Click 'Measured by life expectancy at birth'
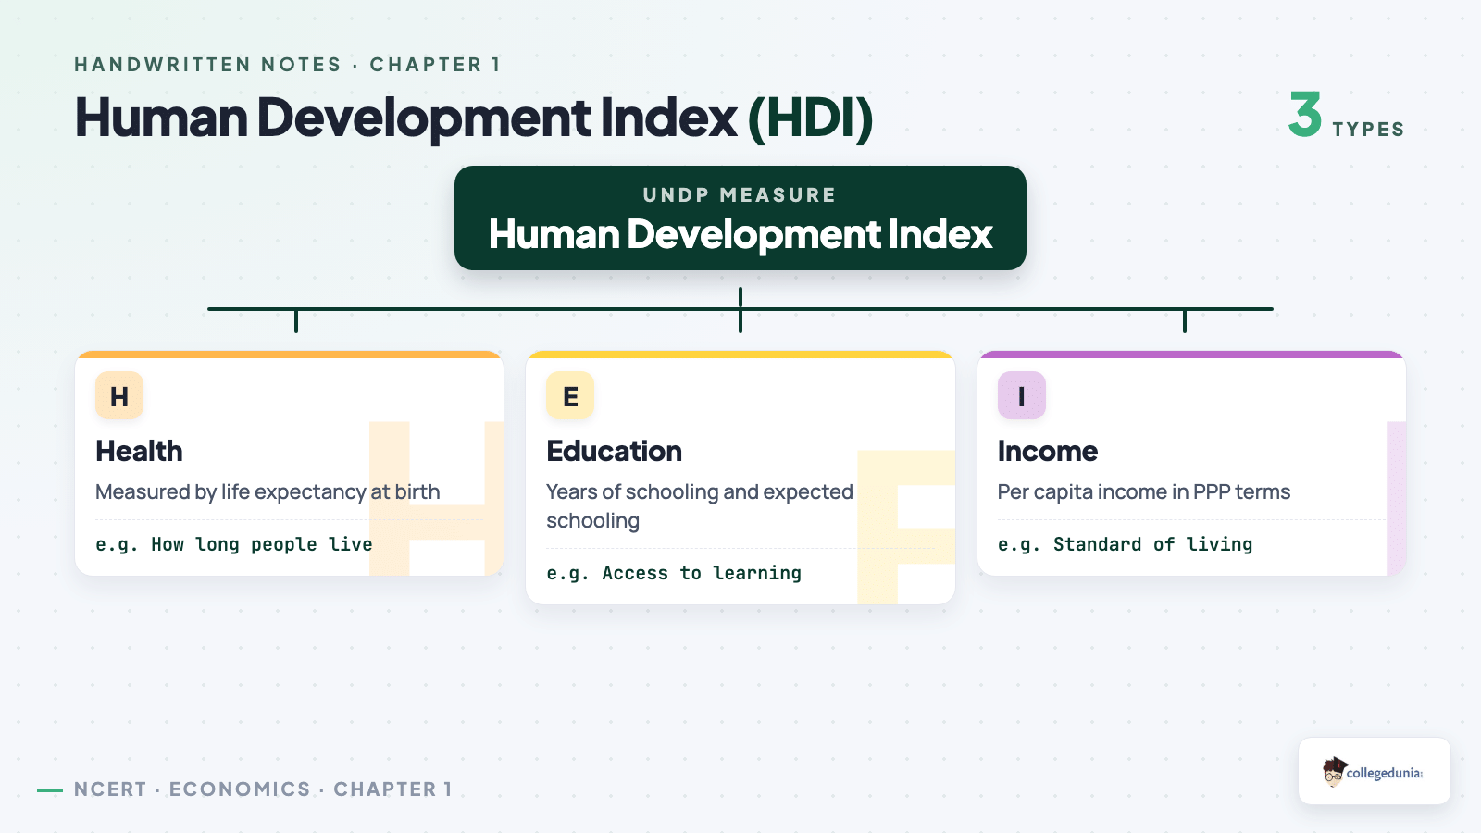Screen dimensions: 1481x833 tap(268, 492)
